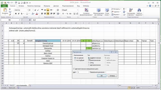Select 'арифметическая' progression type
The width and height of the screenshot is (161, 90).
[x=89, y=58]
